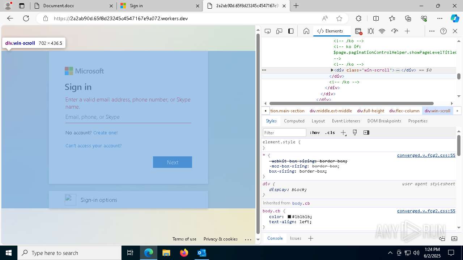This screenshot has width=463, height=260.
Task: Open Copilot icon in Edge toolbar
Action: (x=455, y=18)
